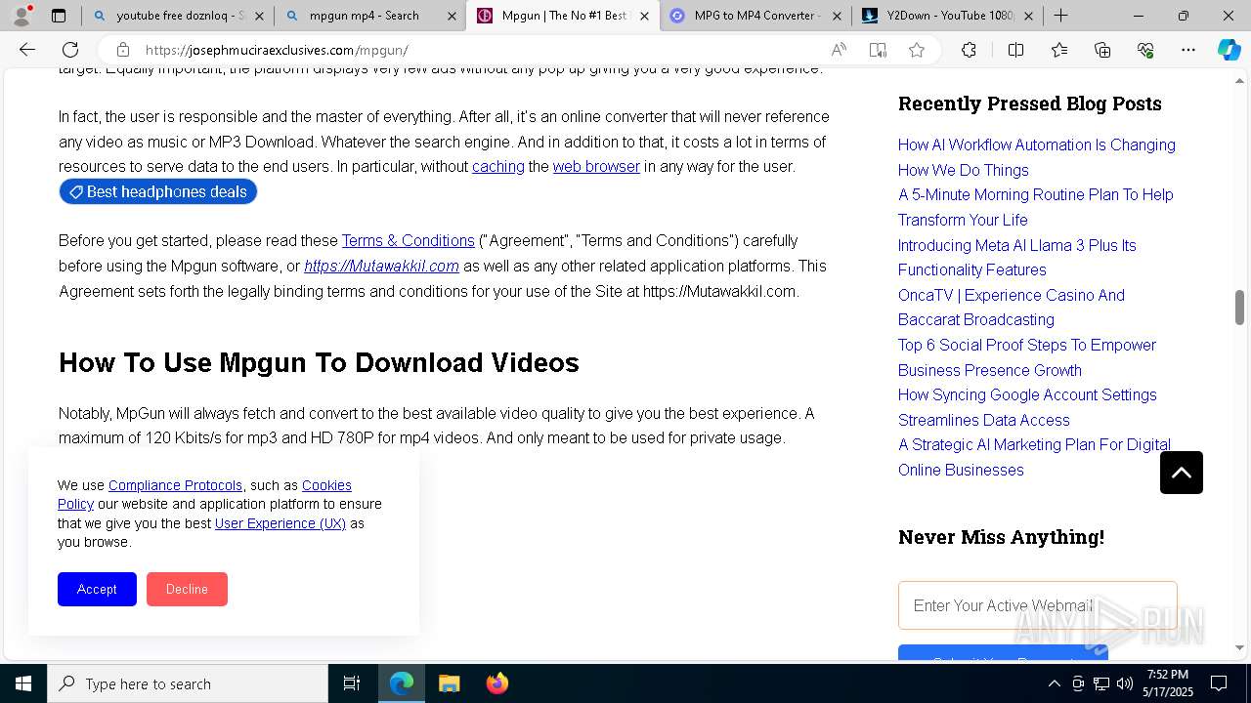Click the taskbar search box

point(188,683)
